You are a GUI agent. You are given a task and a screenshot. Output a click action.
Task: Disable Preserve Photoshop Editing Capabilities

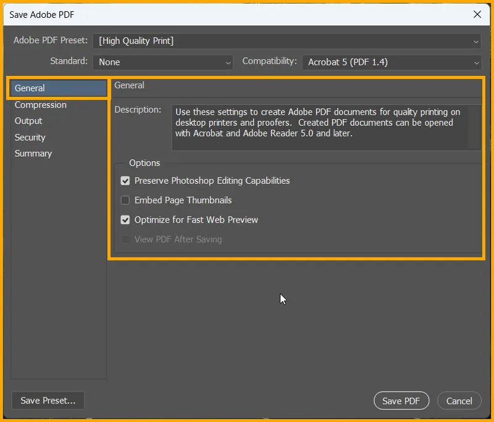[125, 181]
